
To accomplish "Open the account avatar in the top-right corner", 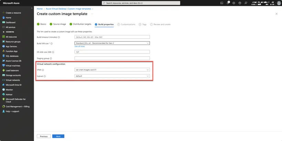I will 279,3.
